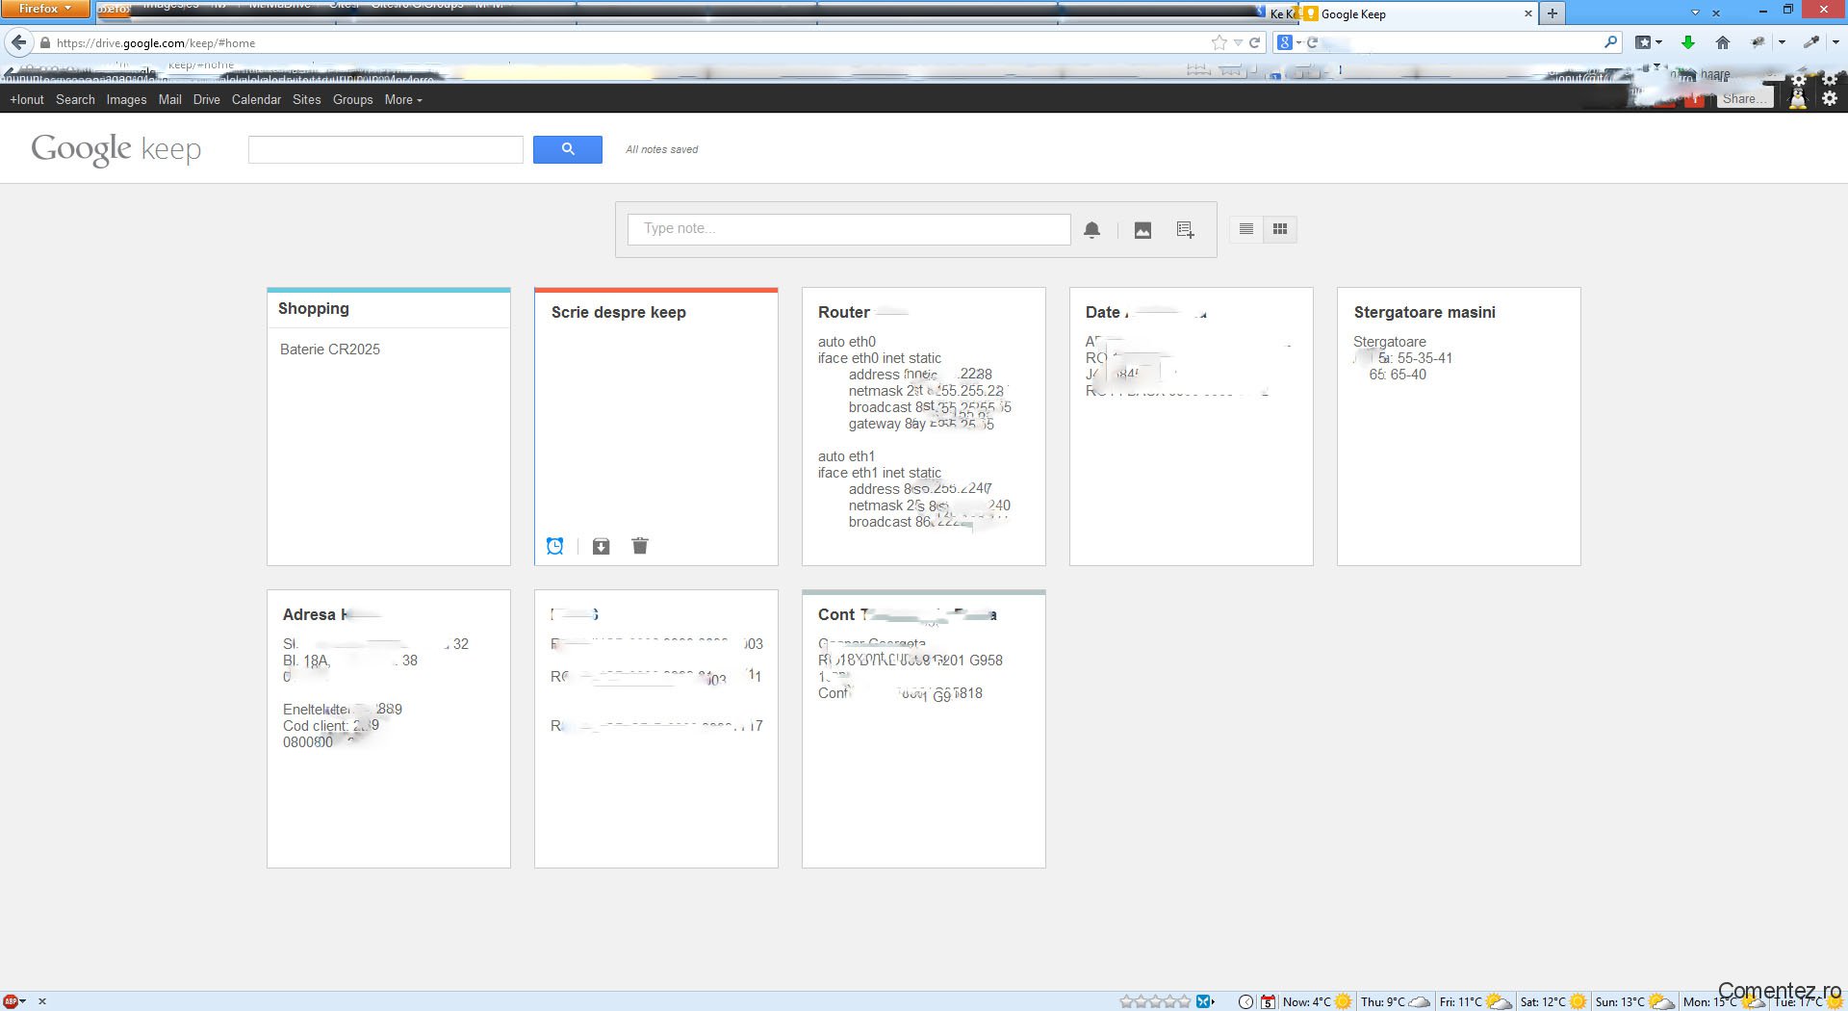This screenshot has height=1011, width=1848.
Task: Archive the Scrie despre keep note
Action: 601,546
